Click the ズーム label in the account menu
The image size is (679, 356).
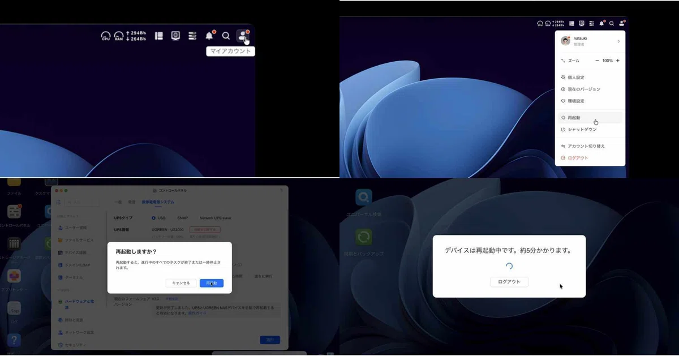(574, 61)
